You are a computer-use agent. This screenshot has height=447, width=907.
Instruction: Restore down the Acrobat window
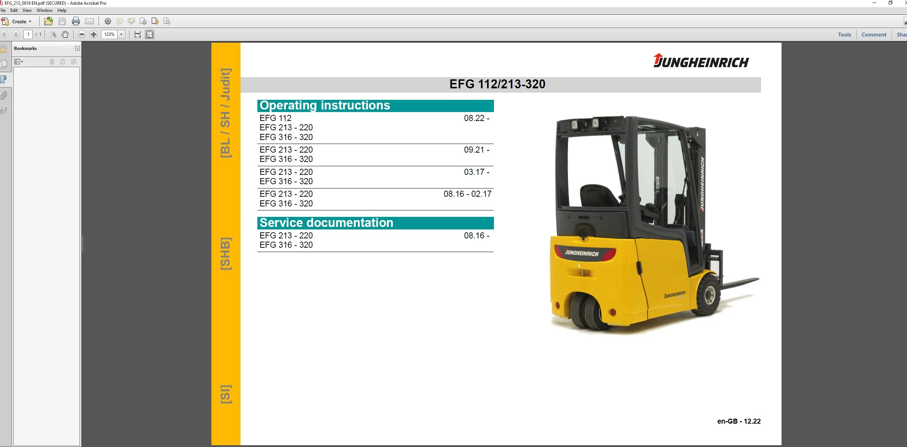point(890,3)
